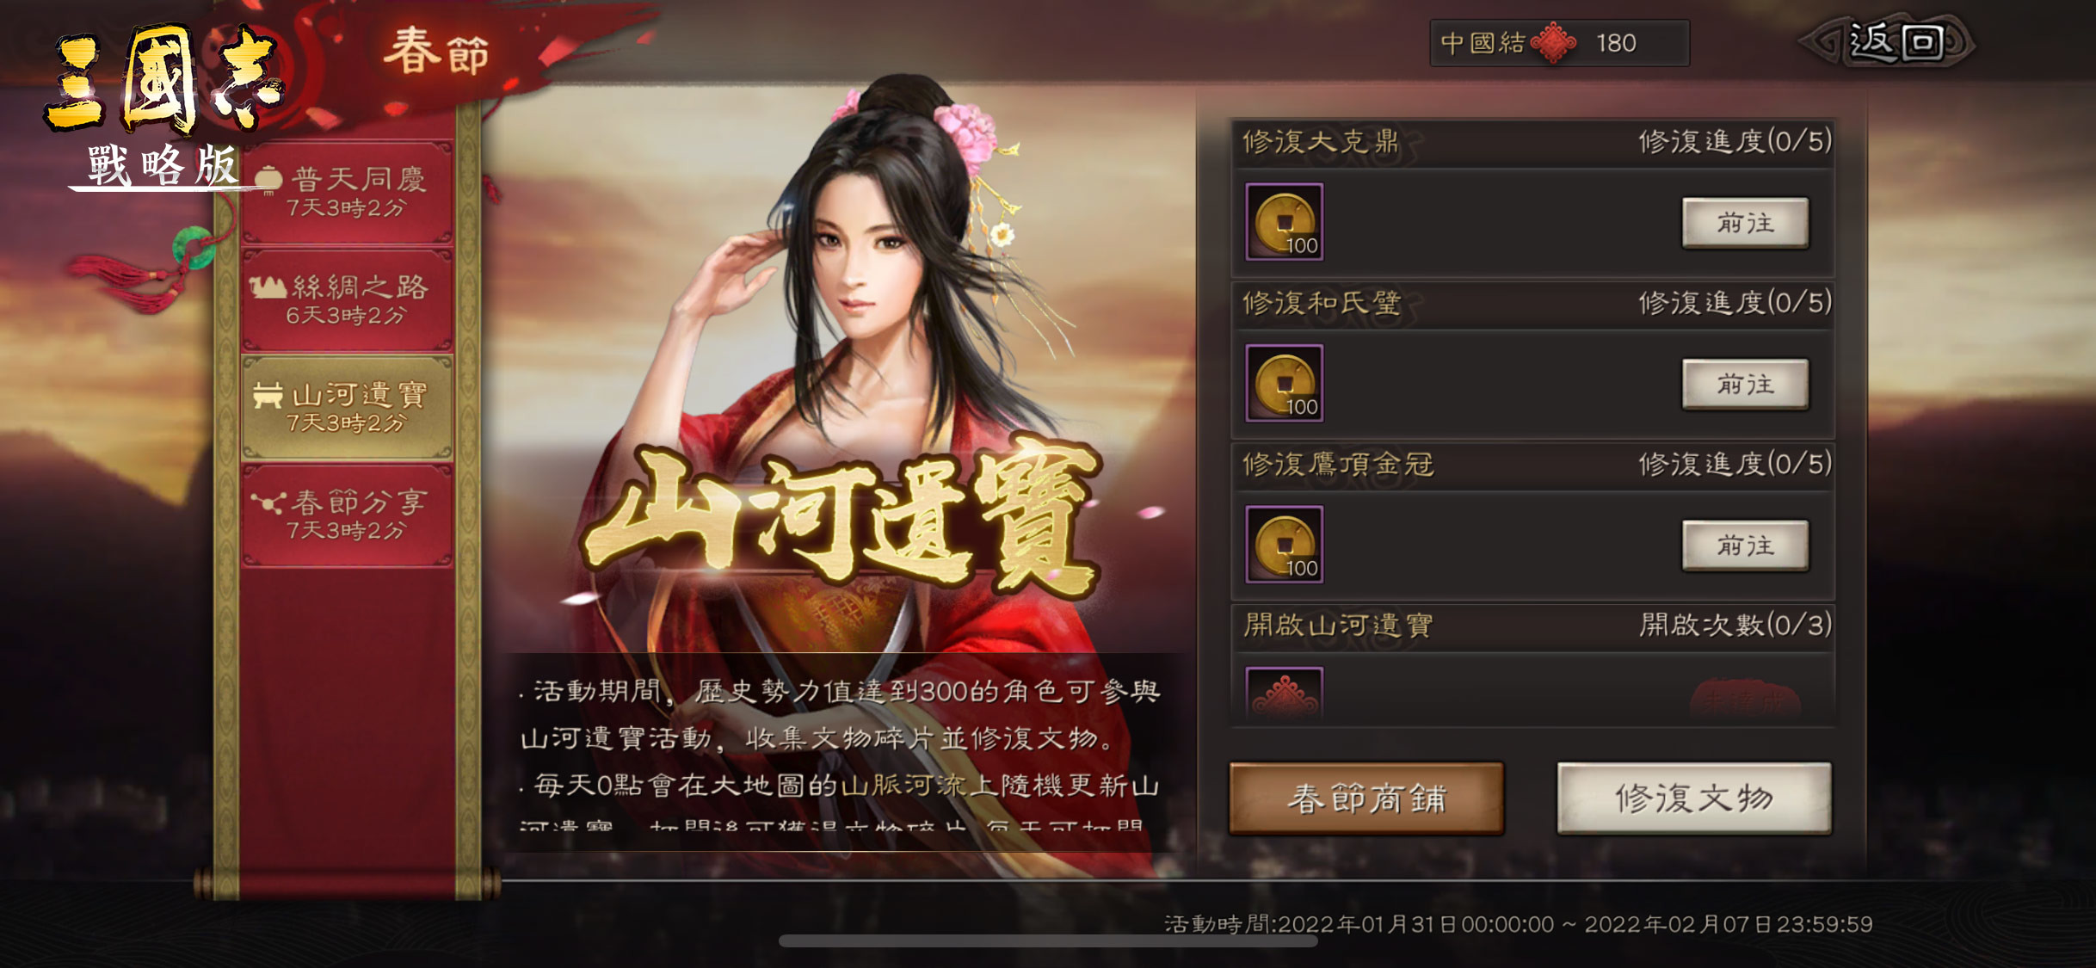The height and width of the screenshot is (968, 2096).
Task: Click 前往 for 修復大克鼎
Action: 1745,223
